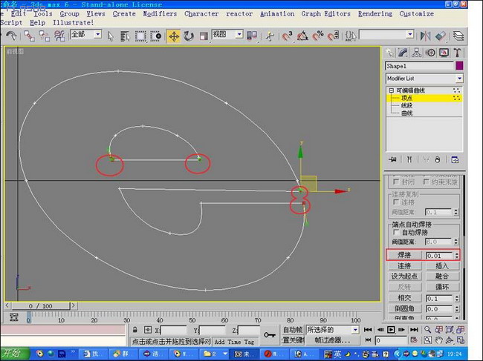Open the Hierarchy command panel tab
This screenshot has width=483, height=361.
[x=416, y=53]
